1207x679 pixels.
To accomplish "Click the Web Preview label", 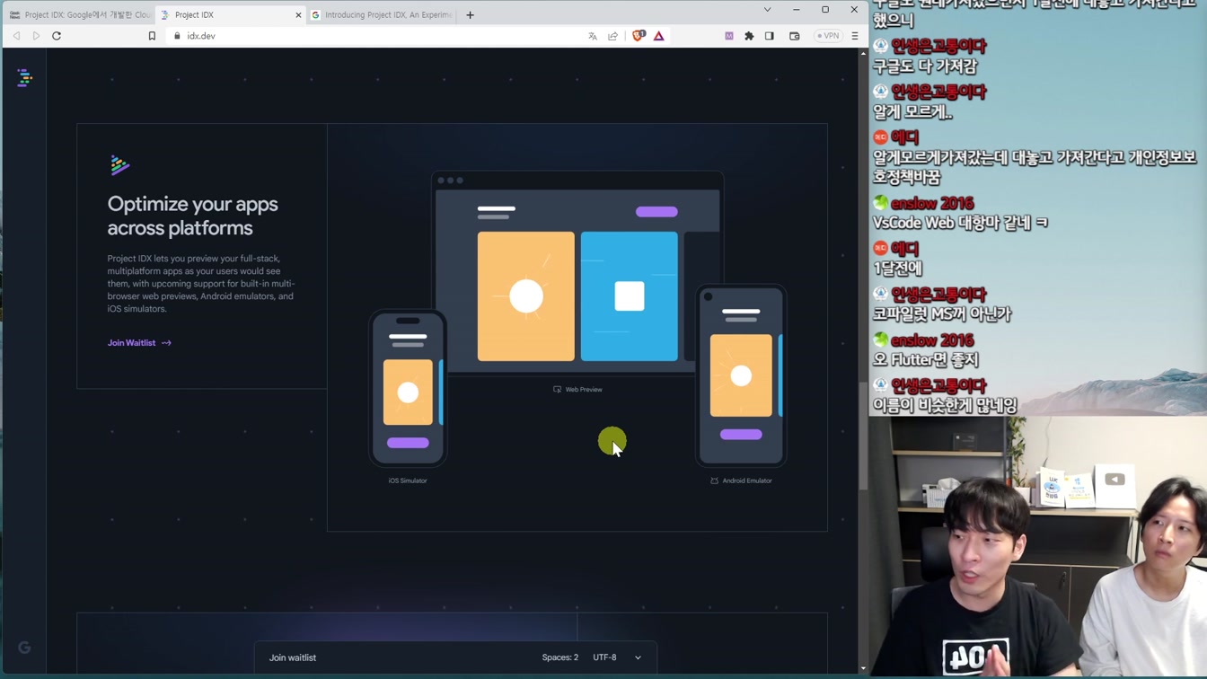I will (x=584, y=390).
